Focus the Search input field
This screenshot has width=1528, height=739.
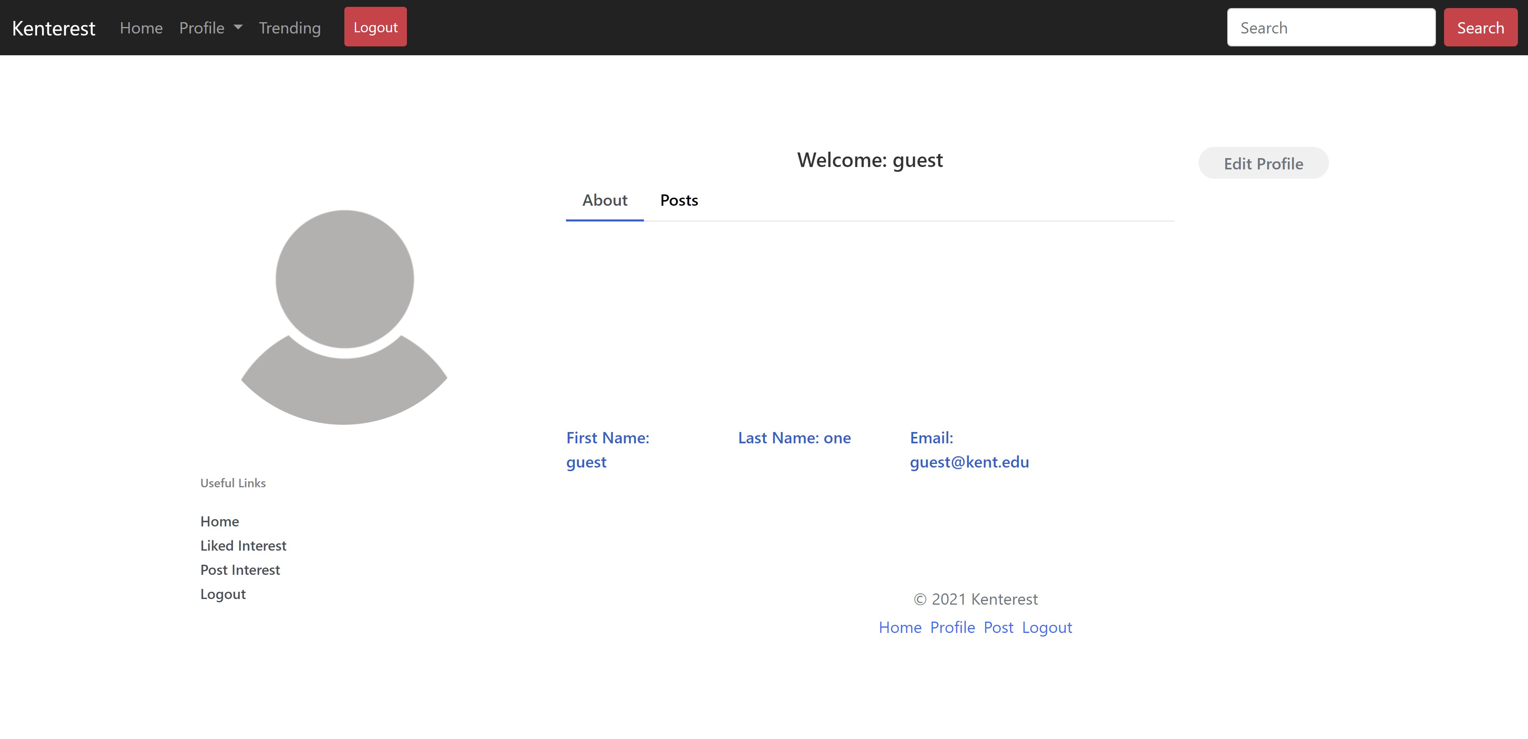pyautogui.click(x=1331, y=28)
